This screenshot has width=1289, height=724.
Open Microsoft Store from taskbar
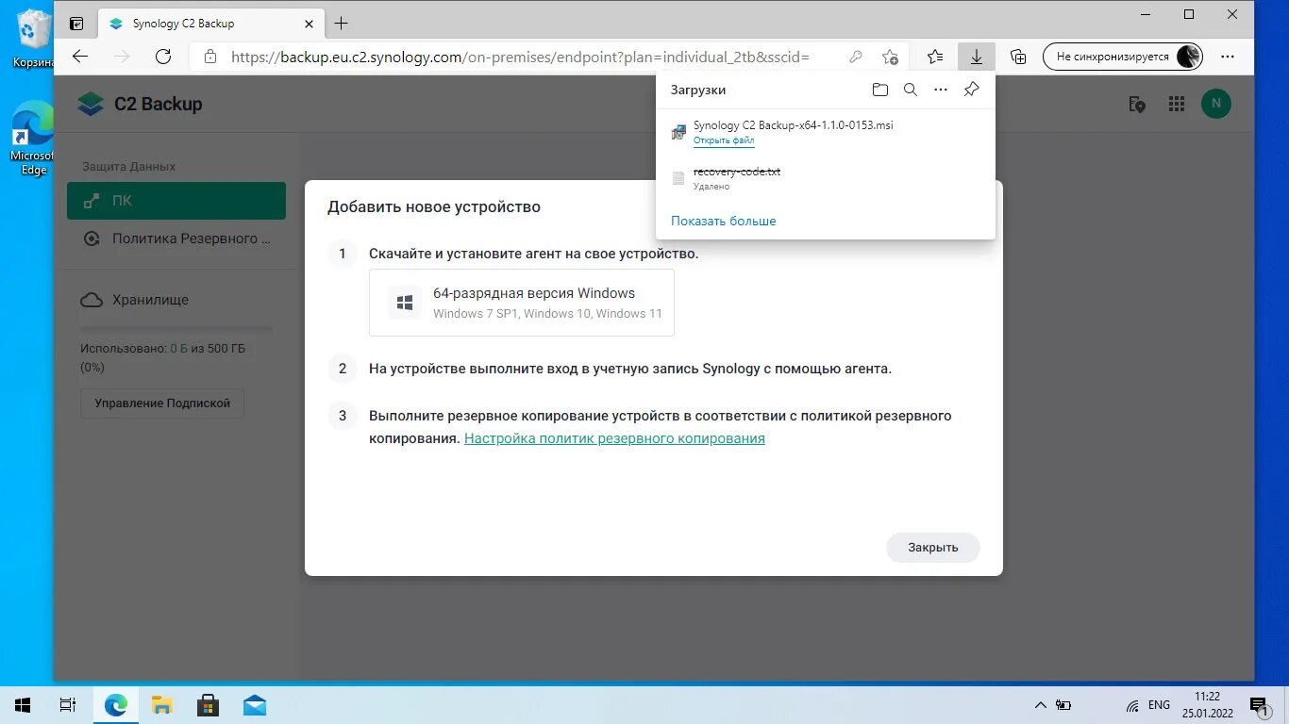pos(208,705)
